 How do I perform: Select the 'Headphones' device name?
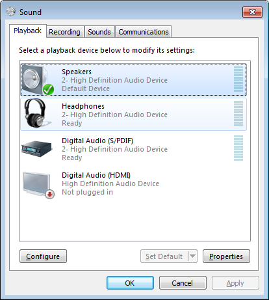(83, 106)
